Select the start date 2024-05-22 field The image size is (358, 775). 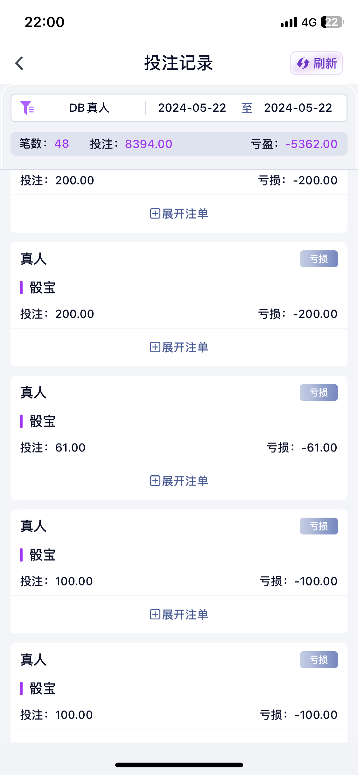coord(192,108)
